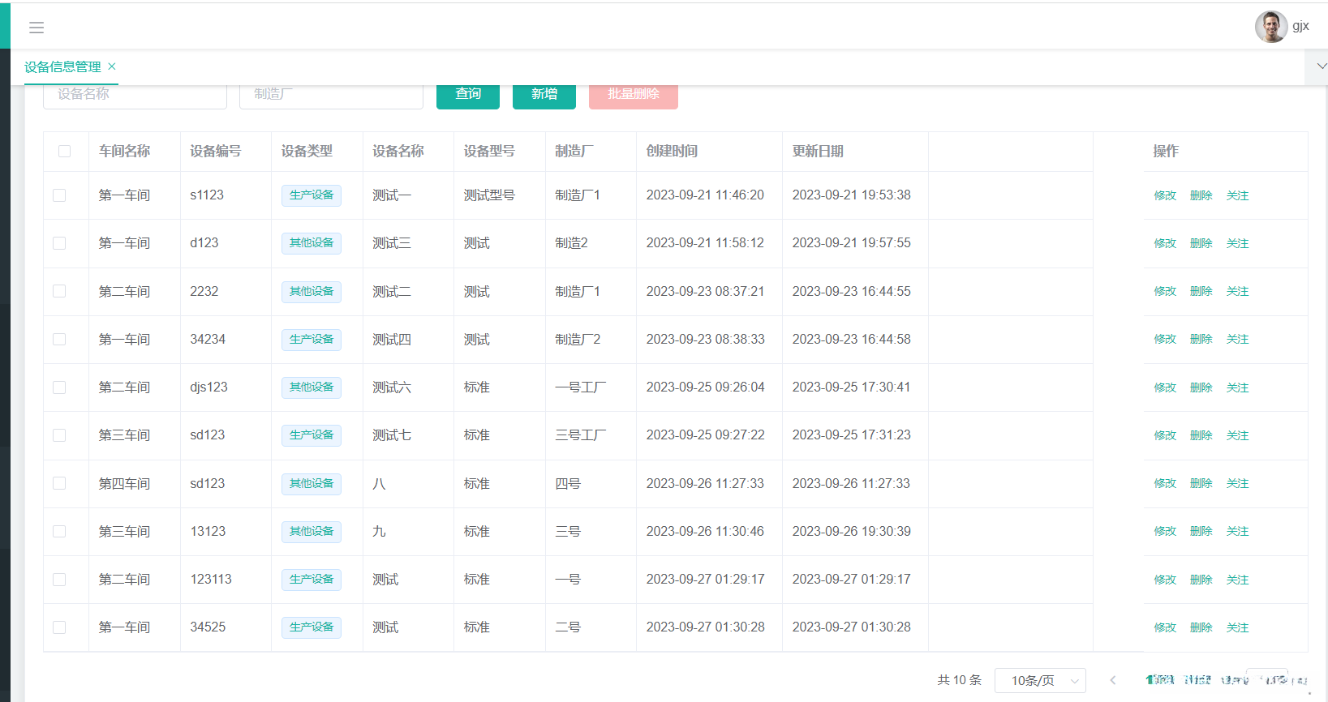
Task: Click the 批量删除 batch delete button
Action: (x=634, y=94)
